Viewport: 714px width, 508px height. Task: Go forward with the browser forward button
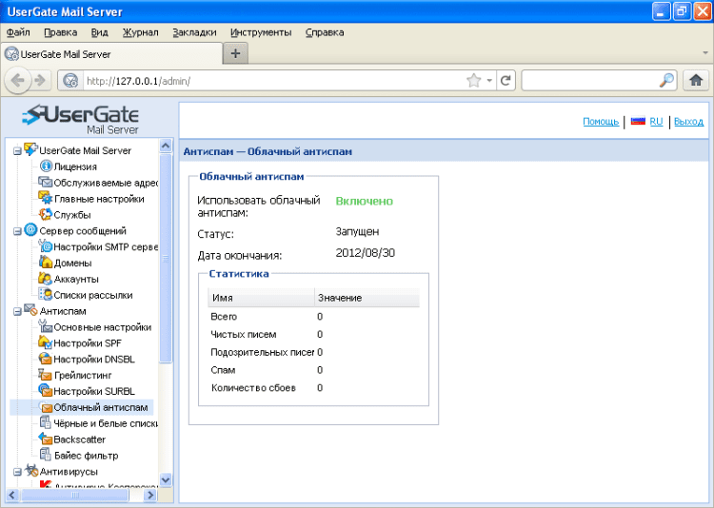point(40,81)
